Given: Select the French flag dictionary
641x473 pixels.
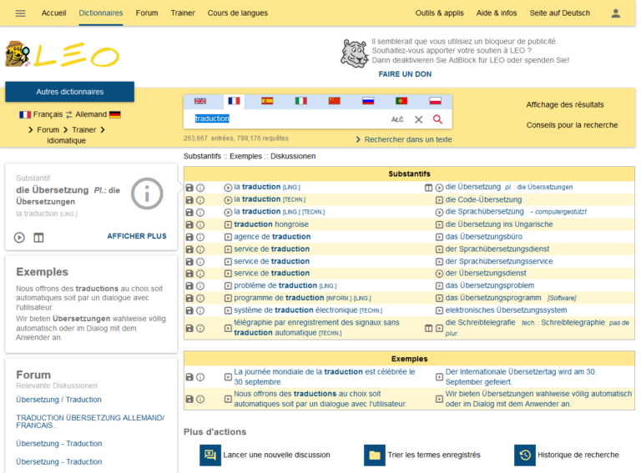Looking at the screenshot, I should (234, 101).
